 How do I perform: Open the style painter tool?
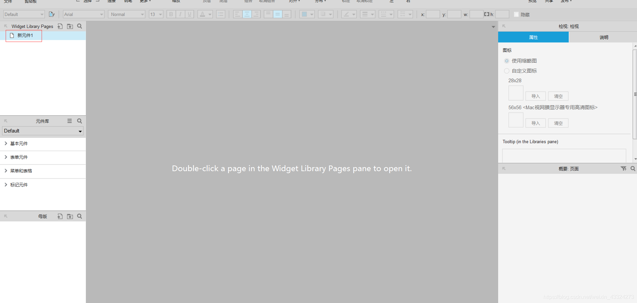click(x=52, y=14)
